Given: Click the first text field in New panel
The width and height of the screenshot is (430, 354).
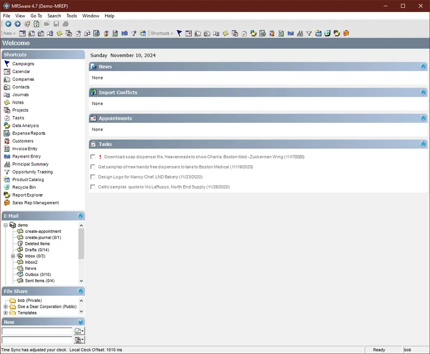Looking at the screenshot, I should click(37, 331).
